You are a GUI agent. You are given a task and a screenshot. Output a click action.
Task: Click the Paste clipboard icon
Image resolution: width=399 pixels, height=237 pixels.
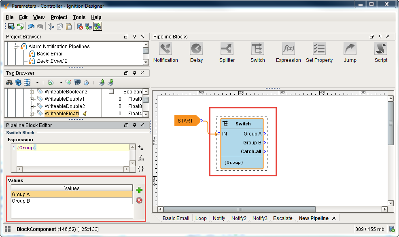tap(69, 26)
